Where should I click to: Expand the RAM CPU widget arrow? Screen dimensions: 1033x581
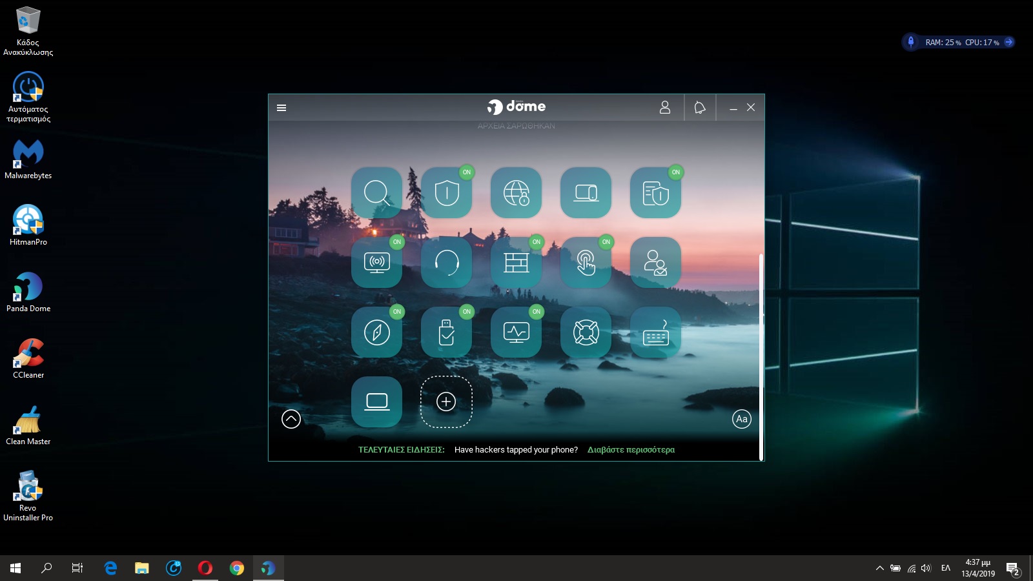[1008, 42]
